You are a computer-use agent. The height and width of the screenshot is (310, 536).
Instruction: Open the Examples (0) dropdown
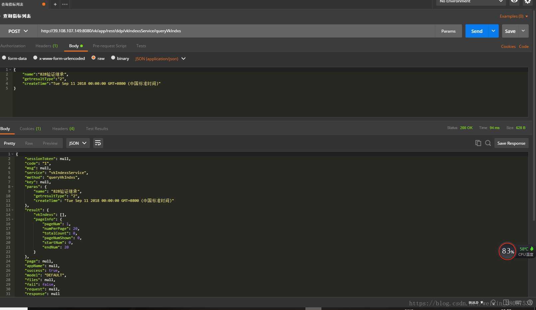[514, 16]
